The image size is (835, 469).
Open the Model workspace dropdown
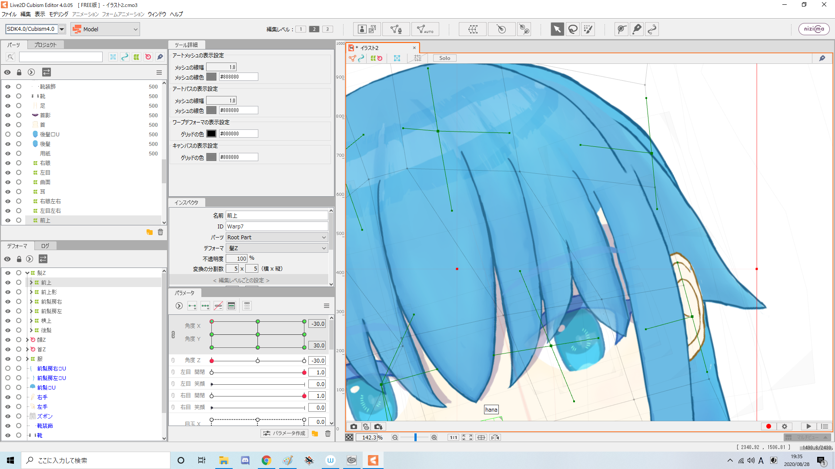coord(105,29)
